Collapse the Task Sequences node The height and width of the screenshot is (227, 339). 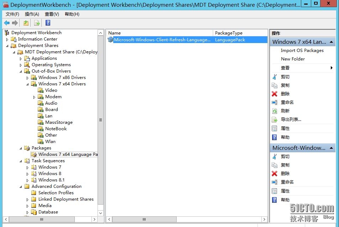click(x=21, y=161)
